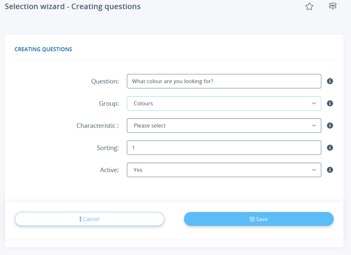Open the info tooltip next to Question field
The height and width of the screenshot is (255, 351).
click(x=330, y=81)
